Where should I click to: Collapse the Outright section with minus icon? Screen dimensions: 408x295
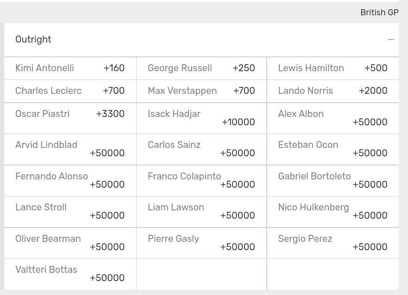(x=391, y=40)
